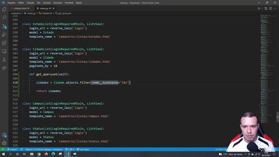Open the Acessar menu

coord(47,3)
